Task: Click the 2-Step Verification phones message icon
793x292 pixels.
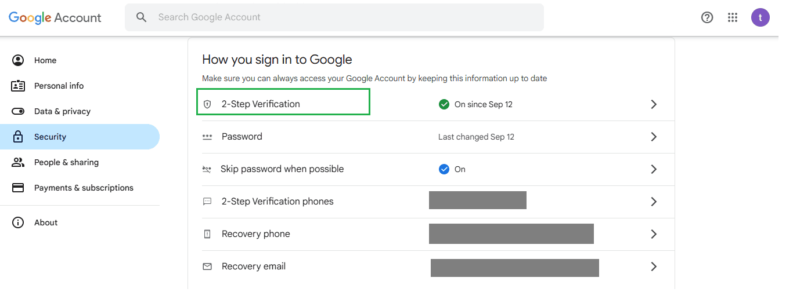Action: click(x=207, y=202)
